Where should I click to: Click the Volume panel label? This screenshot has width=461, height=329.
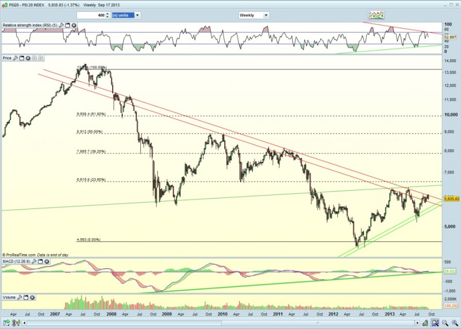point(9,297)
